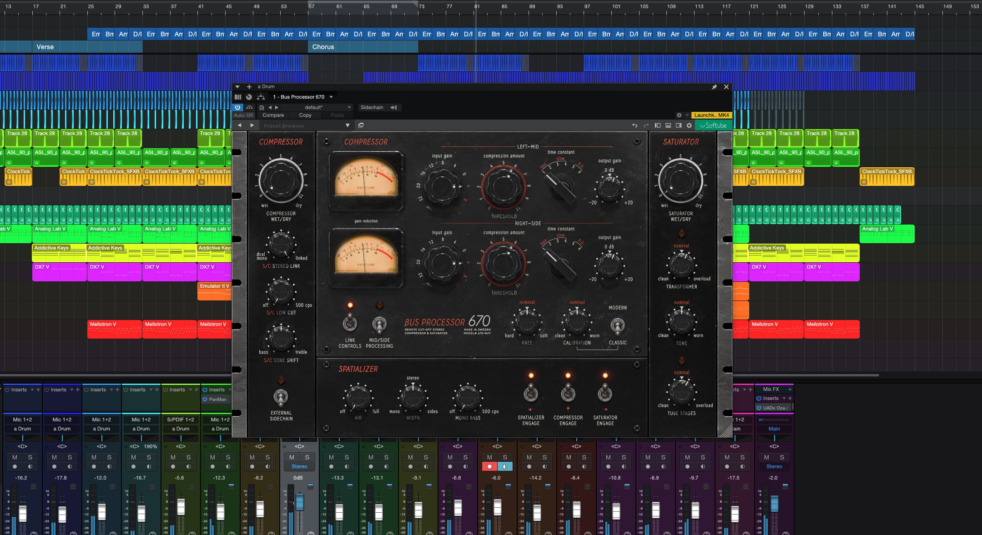Viewport: 982px width, 535px height.
Task: Open the Main output selector
Action: pos(774,429)
